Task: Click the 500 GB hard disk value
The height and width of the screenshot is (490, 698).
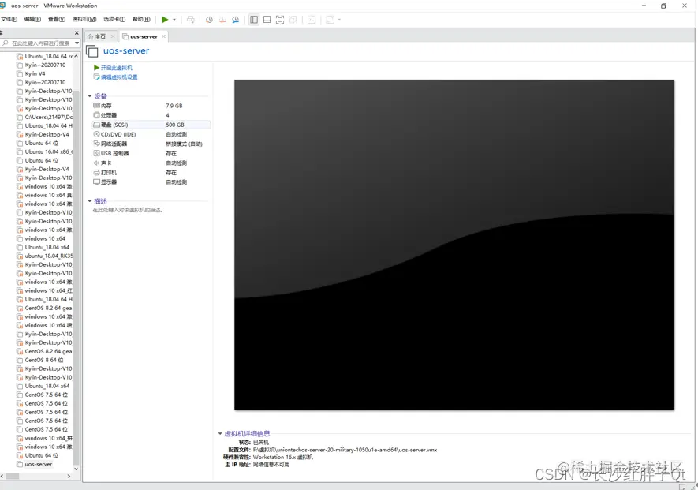Action: pyautogui.click(x=175, y=125)
